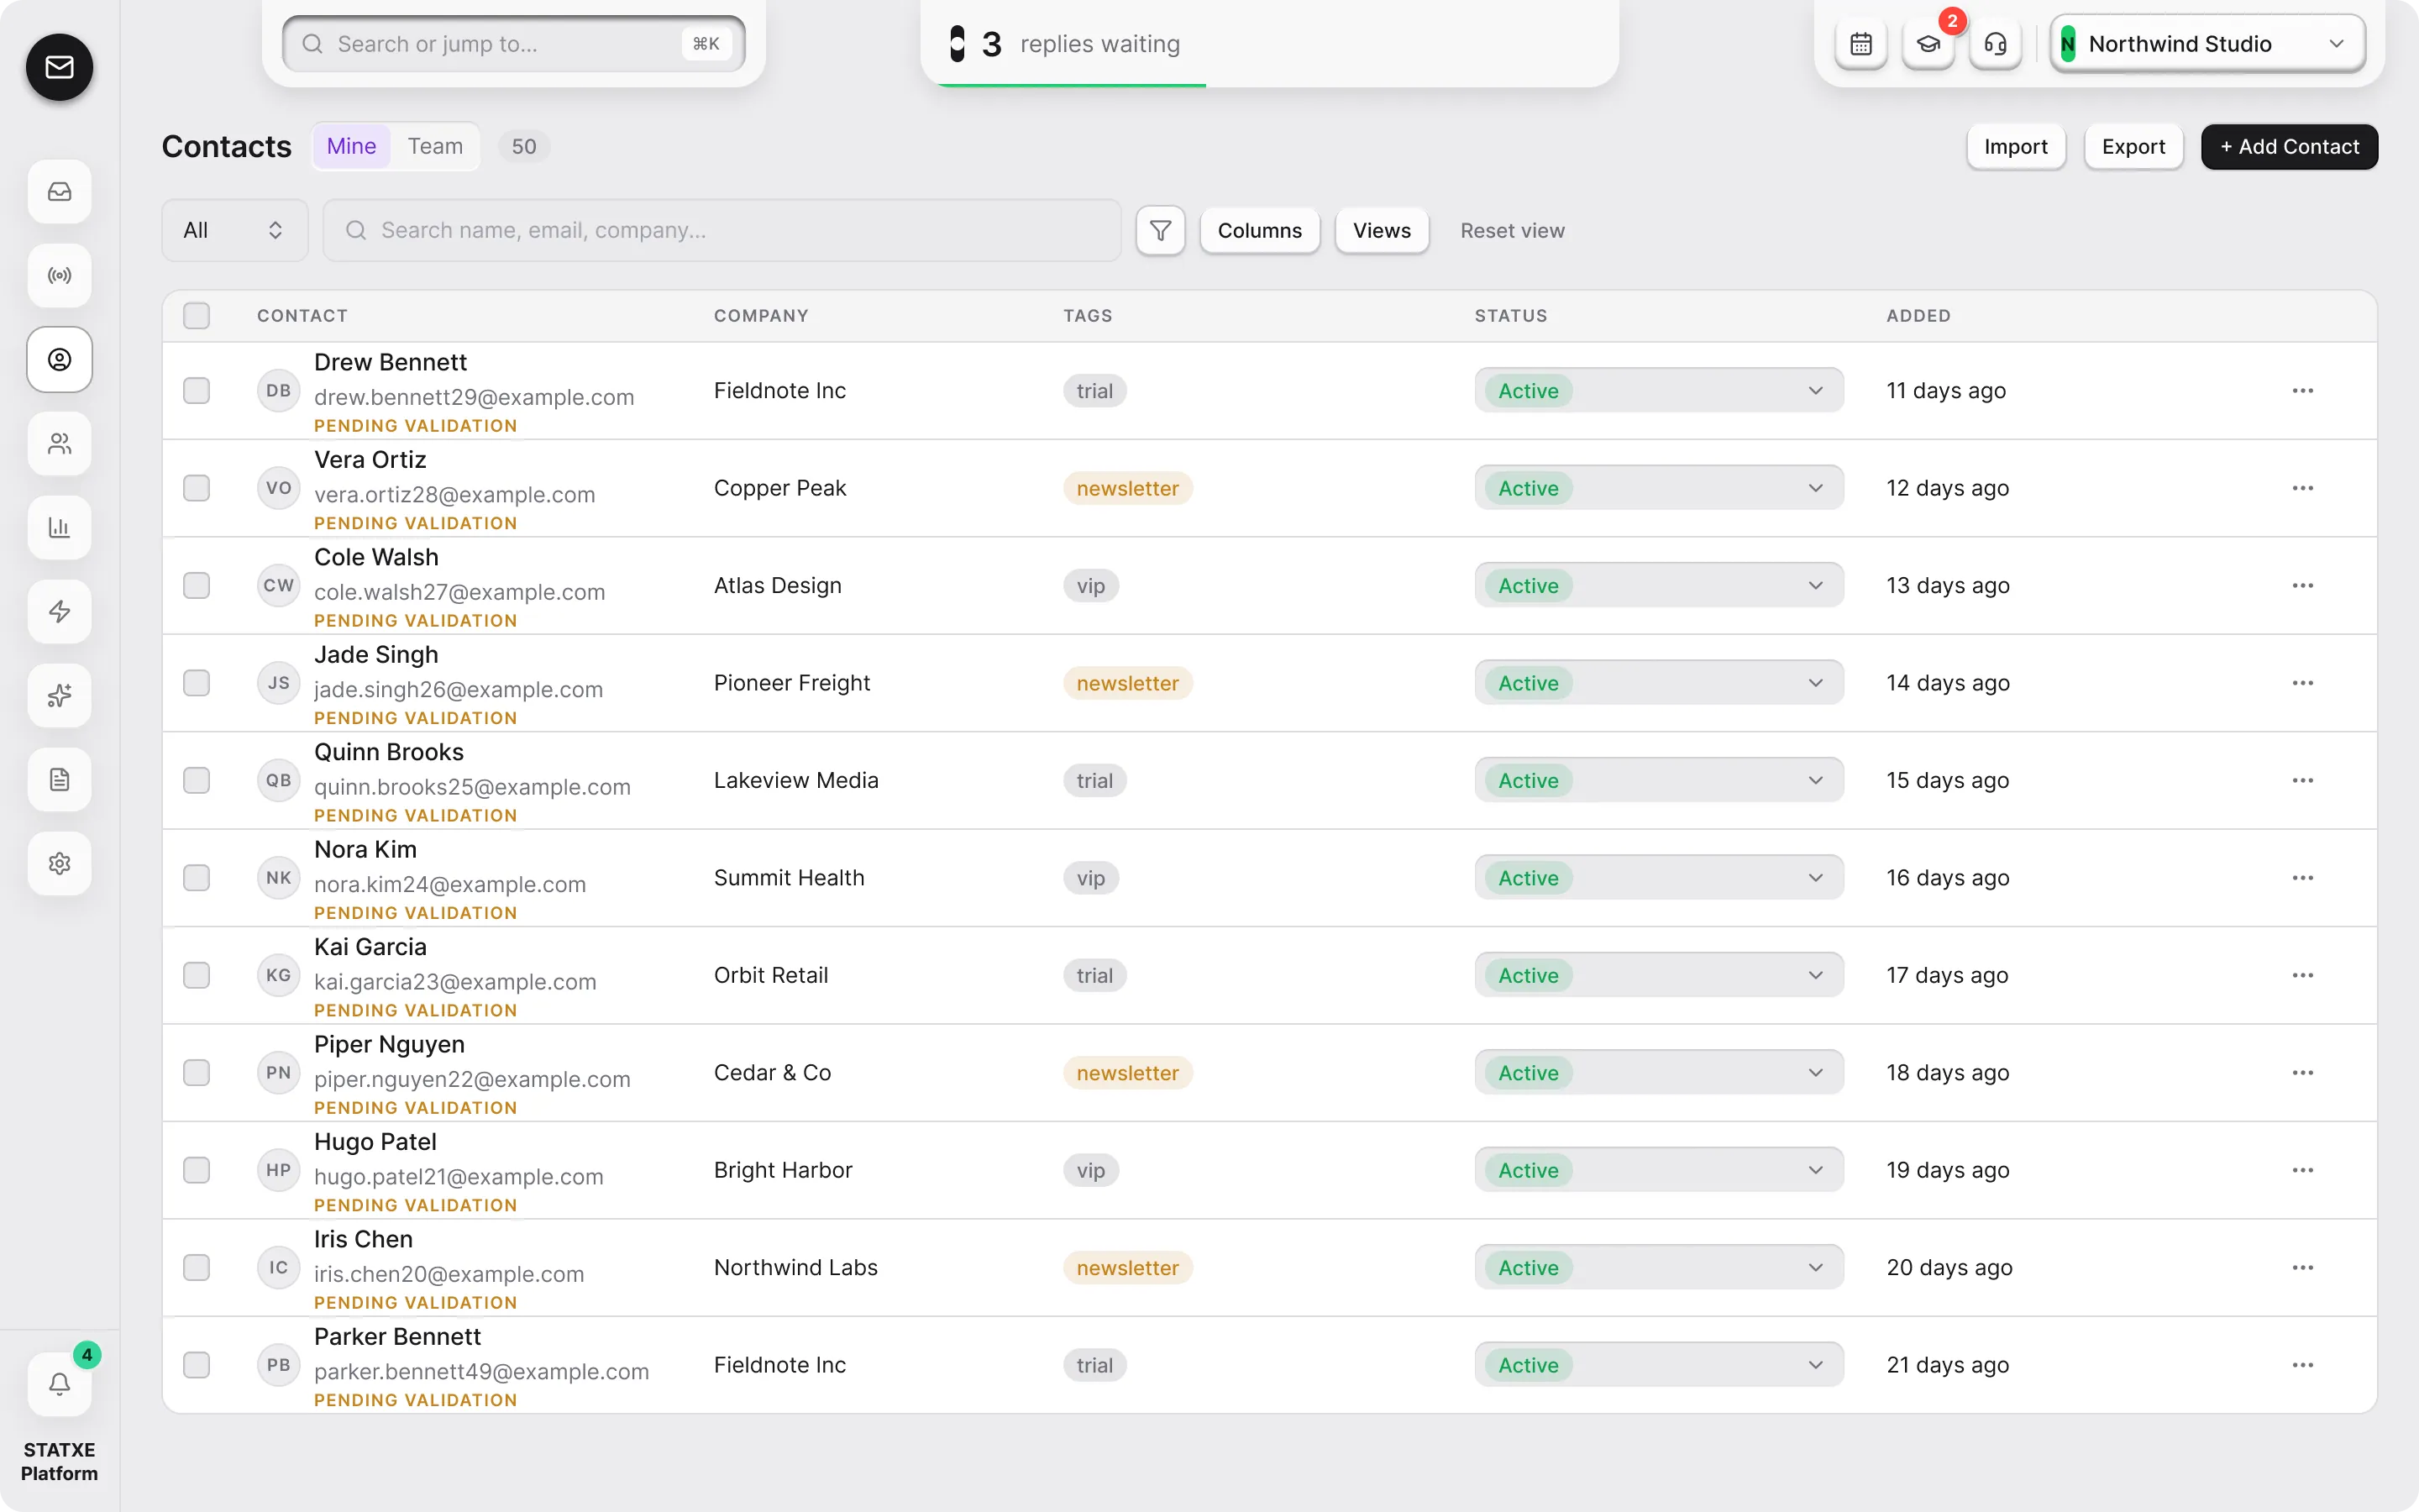
Task: Open the Columns menu
Action: [1260, 231]
